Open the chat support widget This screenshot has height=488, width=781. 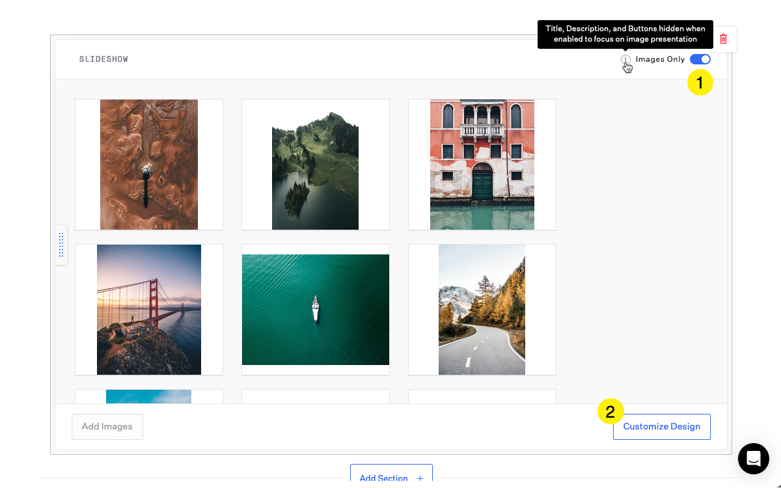point(754,458)
